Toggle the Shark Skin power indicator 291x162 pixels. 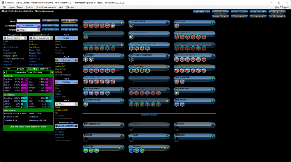(x=213, y=78)
